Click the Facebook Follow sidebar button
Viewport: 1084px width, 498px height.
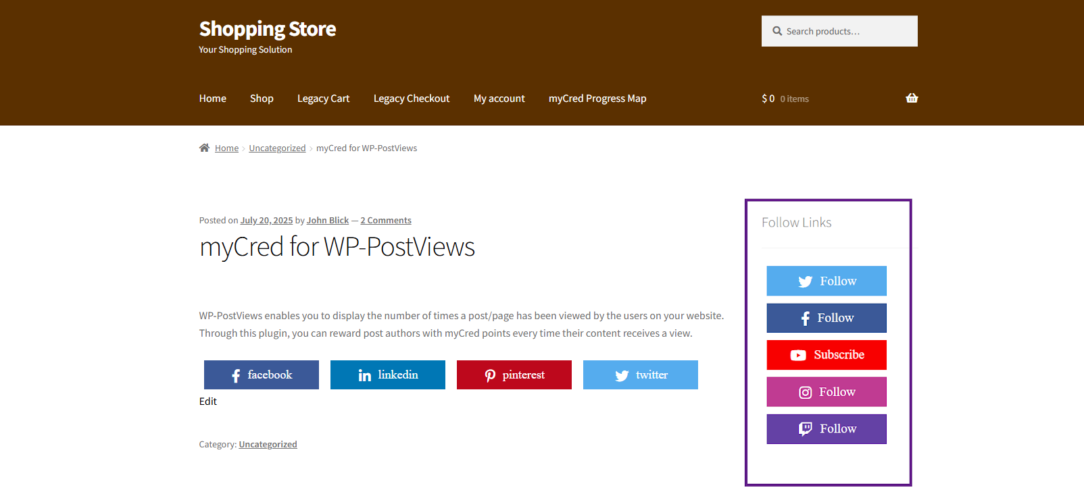pos(827,318)
